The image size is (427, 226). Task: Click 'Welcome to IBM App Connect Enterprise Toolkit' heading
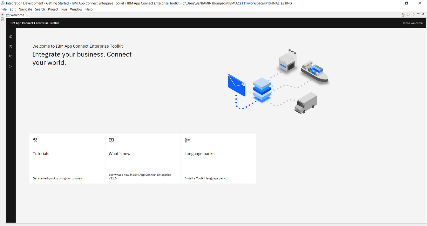(78, 46)
